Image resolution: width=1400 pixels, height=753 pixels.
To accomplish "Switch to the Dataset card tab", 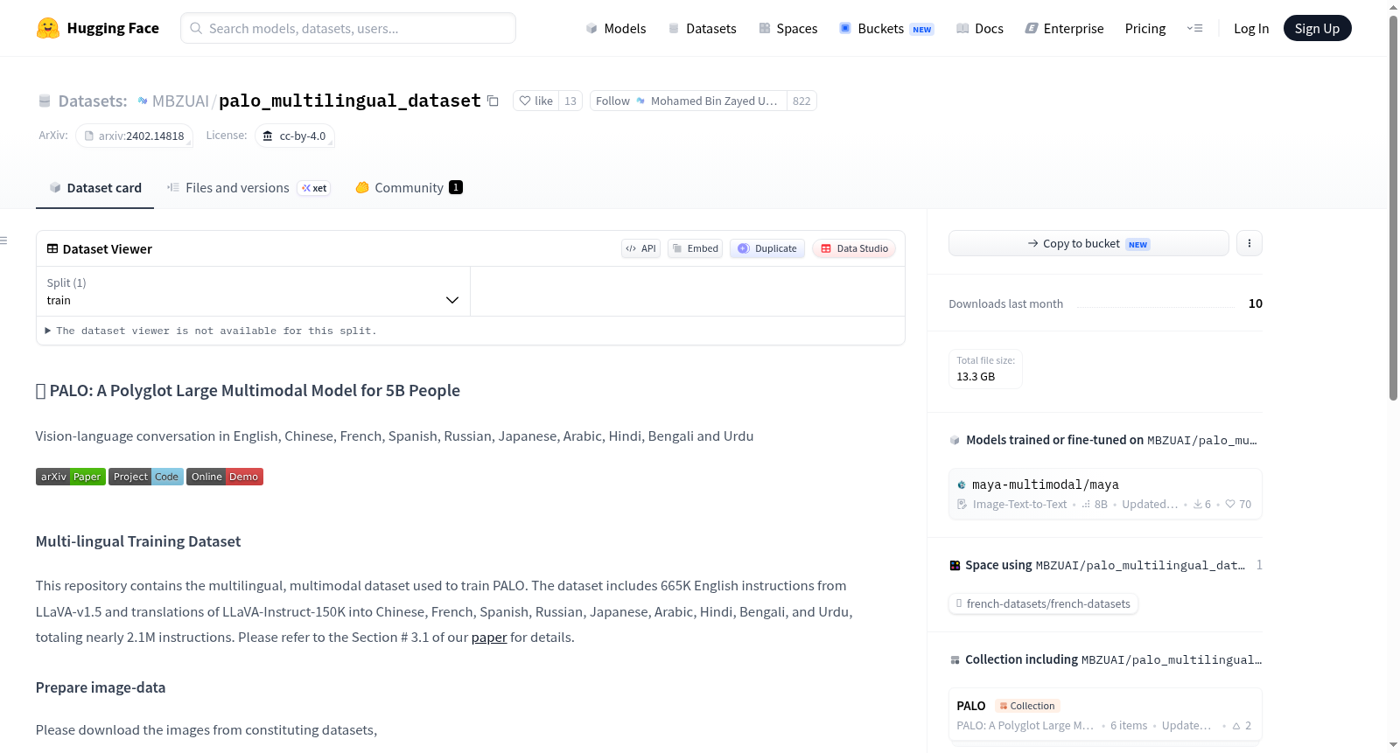I will click(95, 188).
